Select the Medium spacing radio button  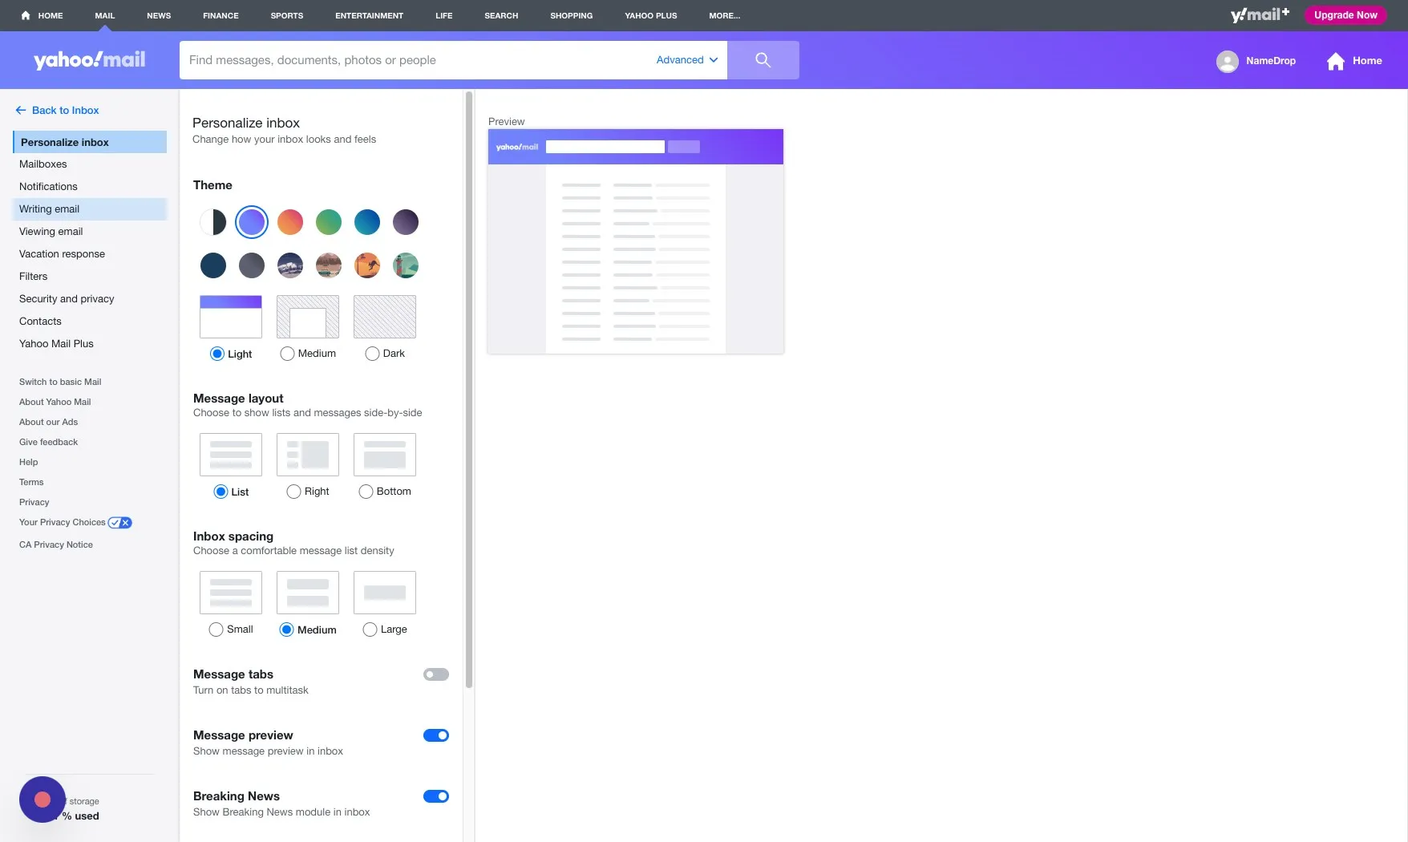click(x=286, y=629)
